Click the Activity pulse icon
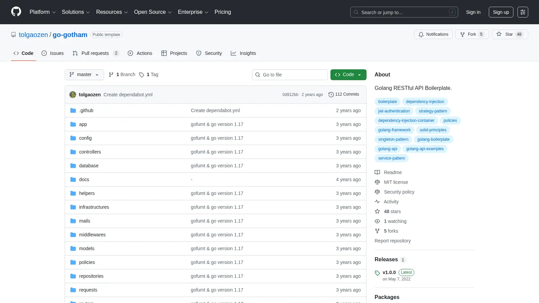 tap(377, 202)
